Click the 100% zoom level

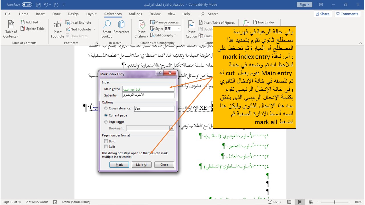358,202
